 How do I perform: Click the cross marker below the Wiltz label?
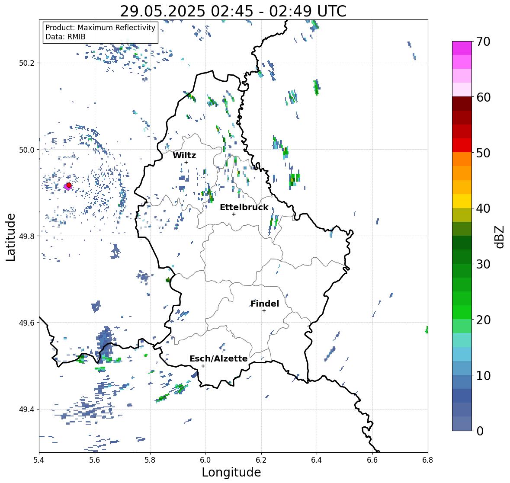[186, 162]
